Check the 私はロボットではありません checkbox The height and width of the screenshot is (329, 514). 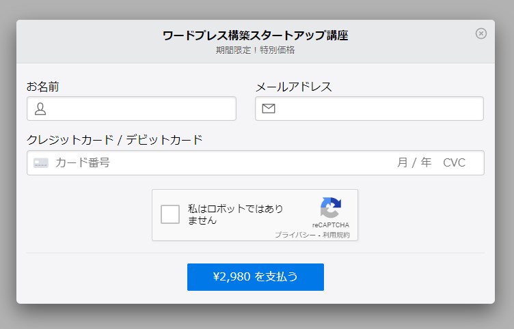170,214
